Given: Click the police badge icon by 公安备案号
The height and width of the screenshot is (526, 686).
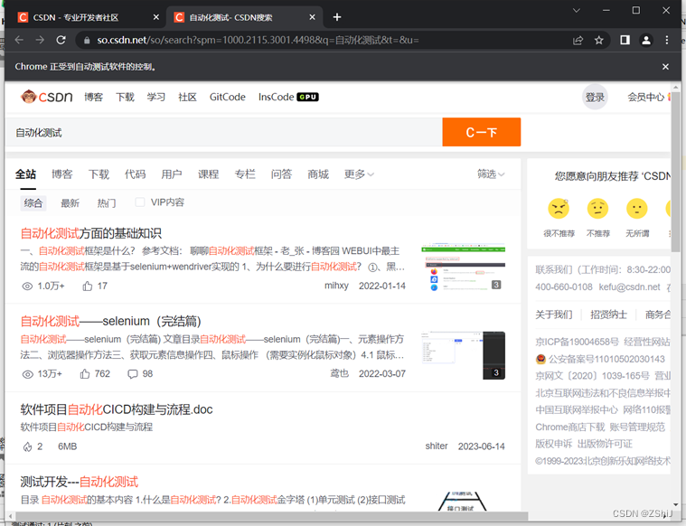Looking at the screenshot, I should point(540,360).
